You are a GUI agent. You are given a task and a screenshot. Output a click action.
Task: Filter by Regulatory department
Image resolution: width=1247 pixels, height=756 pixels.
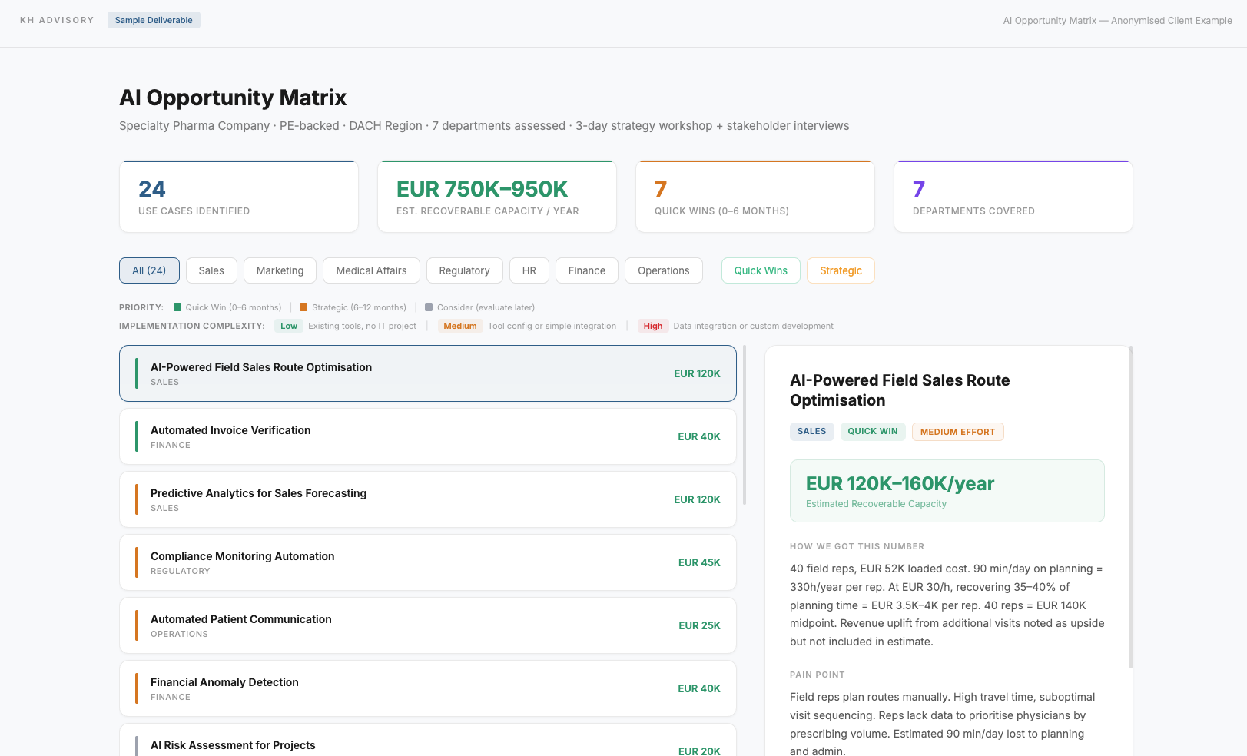(x=464, y=270)
